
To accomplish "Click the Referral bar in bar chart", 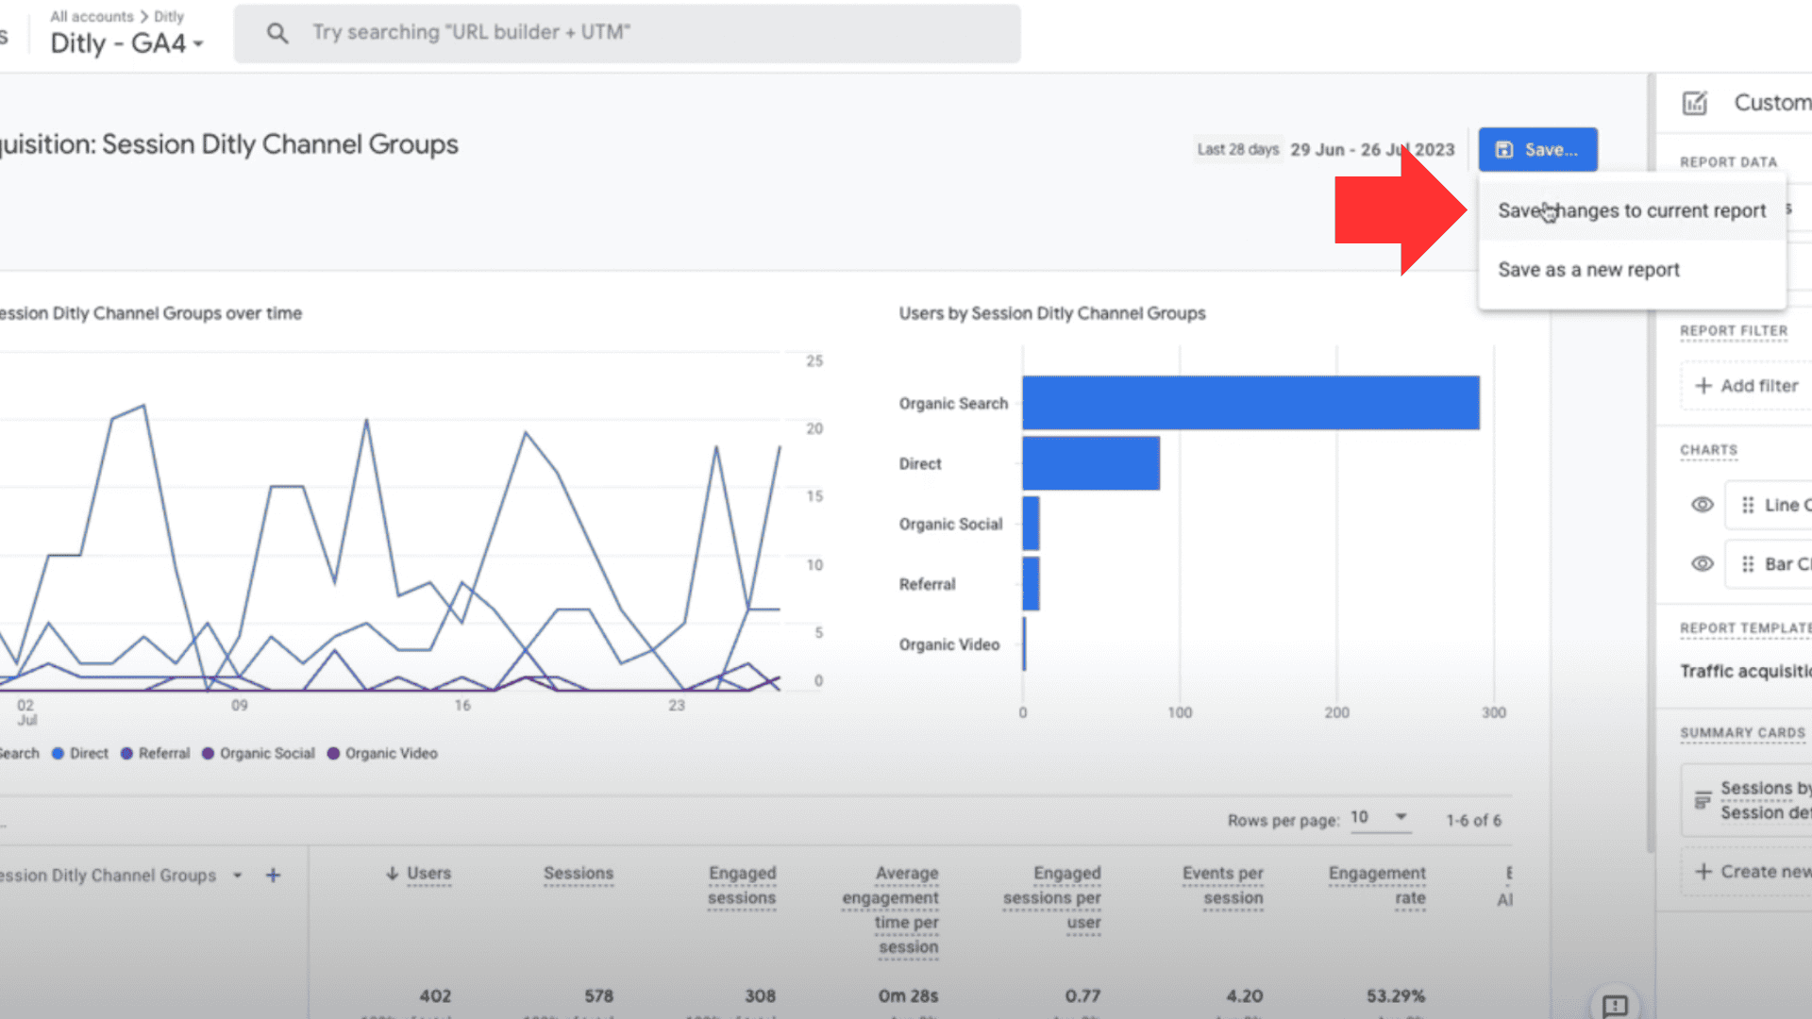I will point(1031,584).
